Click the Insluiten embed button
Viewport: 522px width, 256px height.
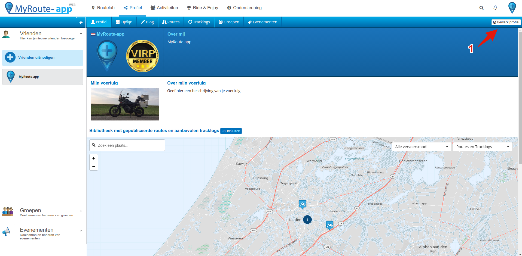pyautogui.click(x=231, y=131)
